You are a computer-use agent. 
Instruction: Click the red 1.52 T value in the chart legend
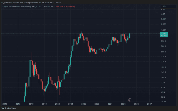click(x=57, y=7)
